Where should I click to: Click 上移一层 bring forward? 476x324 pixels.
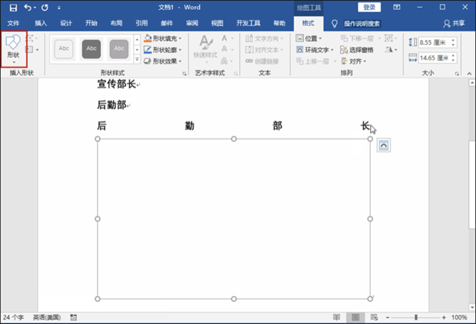pos(317,62)
